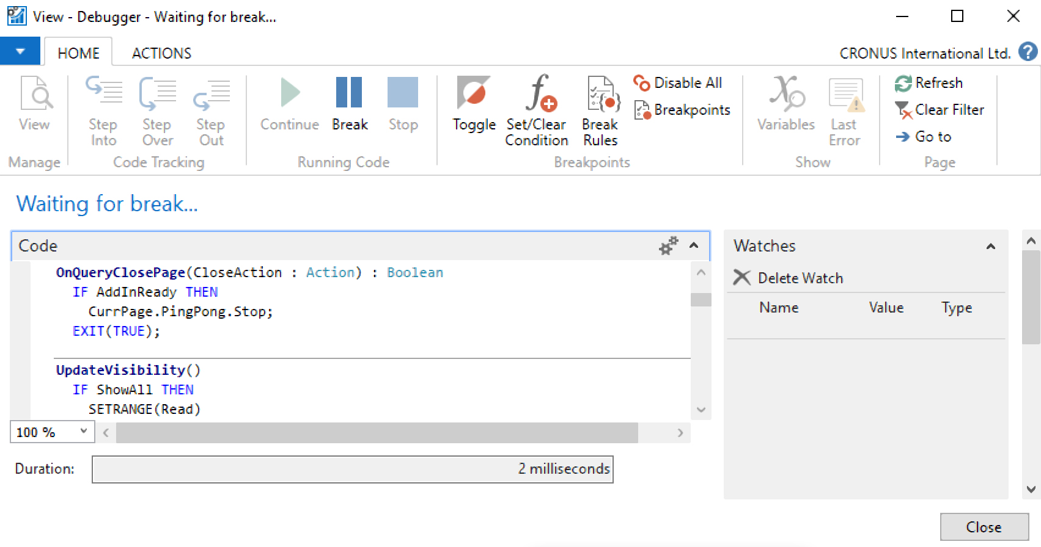Click code vertical scrollbar down arrow

pyautogui.click(x=701, y=410)
